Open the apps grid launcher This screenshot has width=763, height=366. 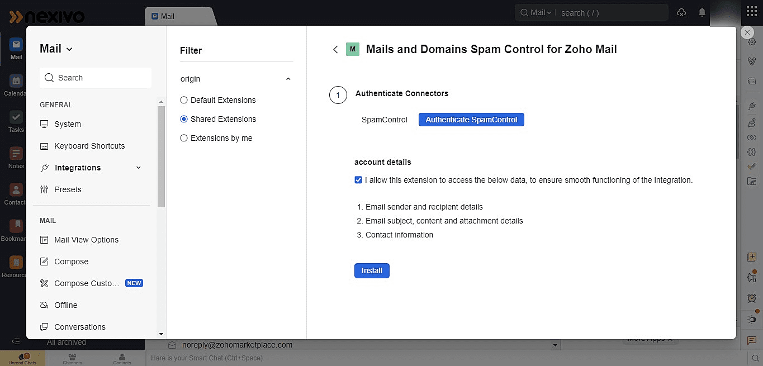[x=752, y=12]
